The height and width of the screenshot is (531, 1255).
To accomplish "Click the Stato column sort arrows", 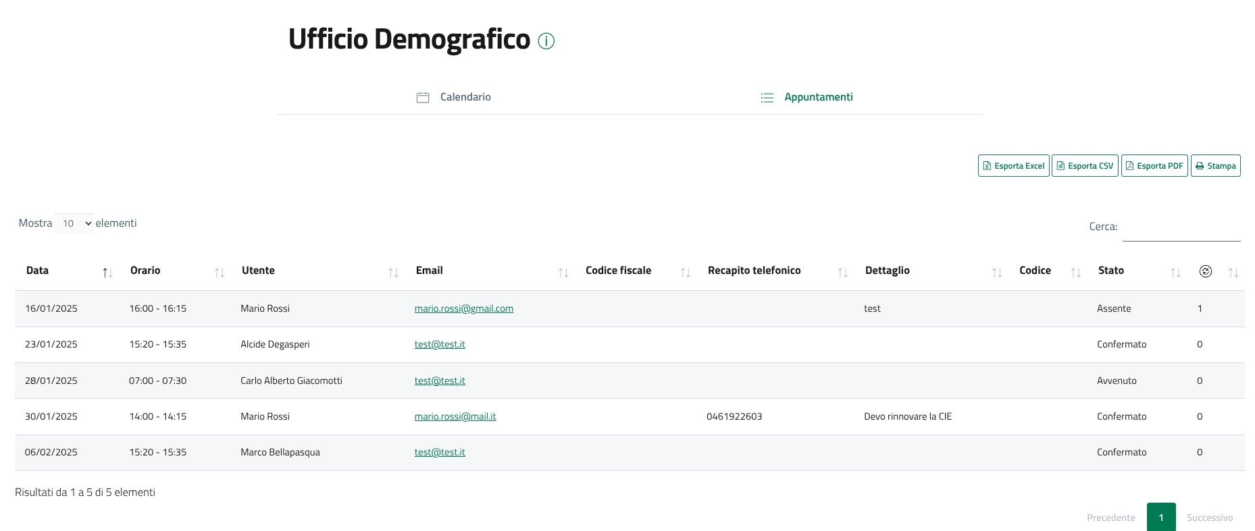I will (x=1175, y=273).
